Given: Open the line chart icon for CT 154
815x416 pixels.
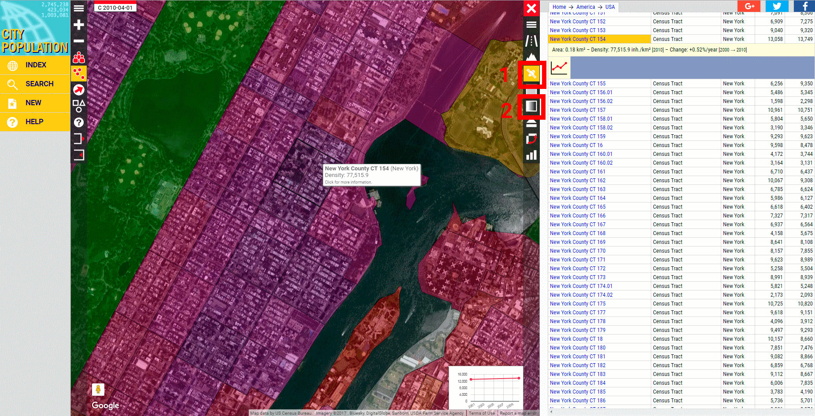Looking at the screenshot, I should 559,68.
